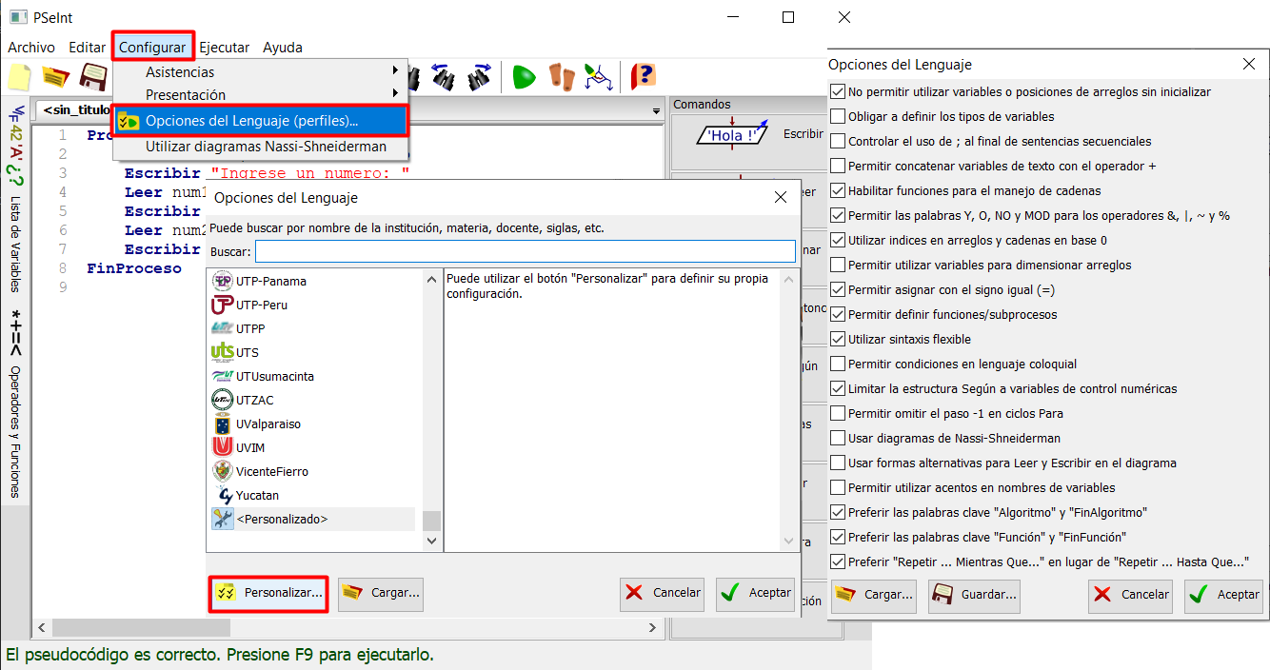Click the Buscar search input field

click(525, 251)
